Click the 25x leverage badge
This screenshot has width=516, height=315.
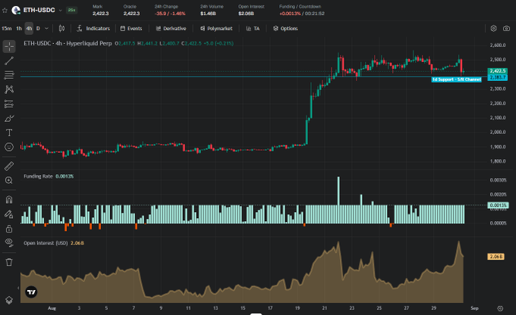coord(71,10)
